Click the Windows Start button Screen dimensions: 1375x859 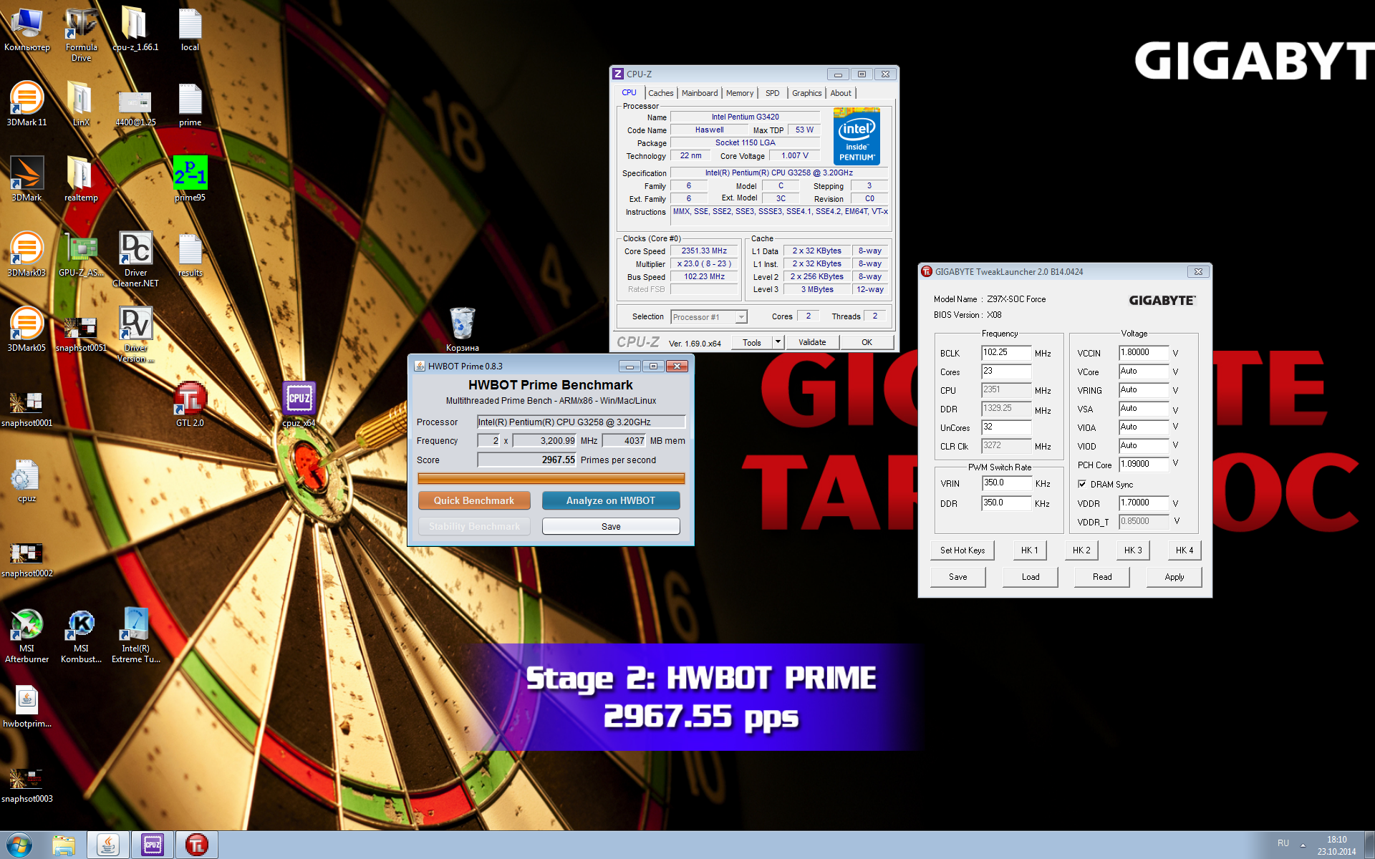pyautogui.click(x=19, y=845)
